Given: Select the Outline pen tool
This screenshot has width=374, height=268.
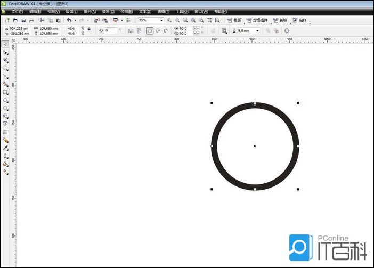Looking at the screenshot, I should [x=5, y=156].
